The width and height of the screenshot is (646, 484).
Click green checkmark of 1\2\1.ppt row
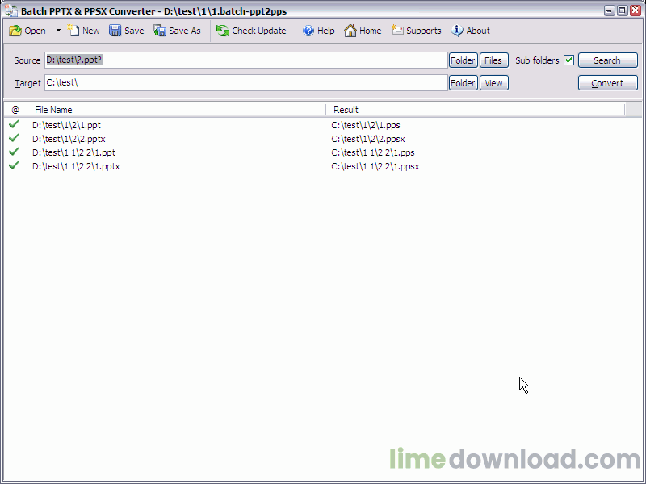pyautogui.click(x=14, y=124)
